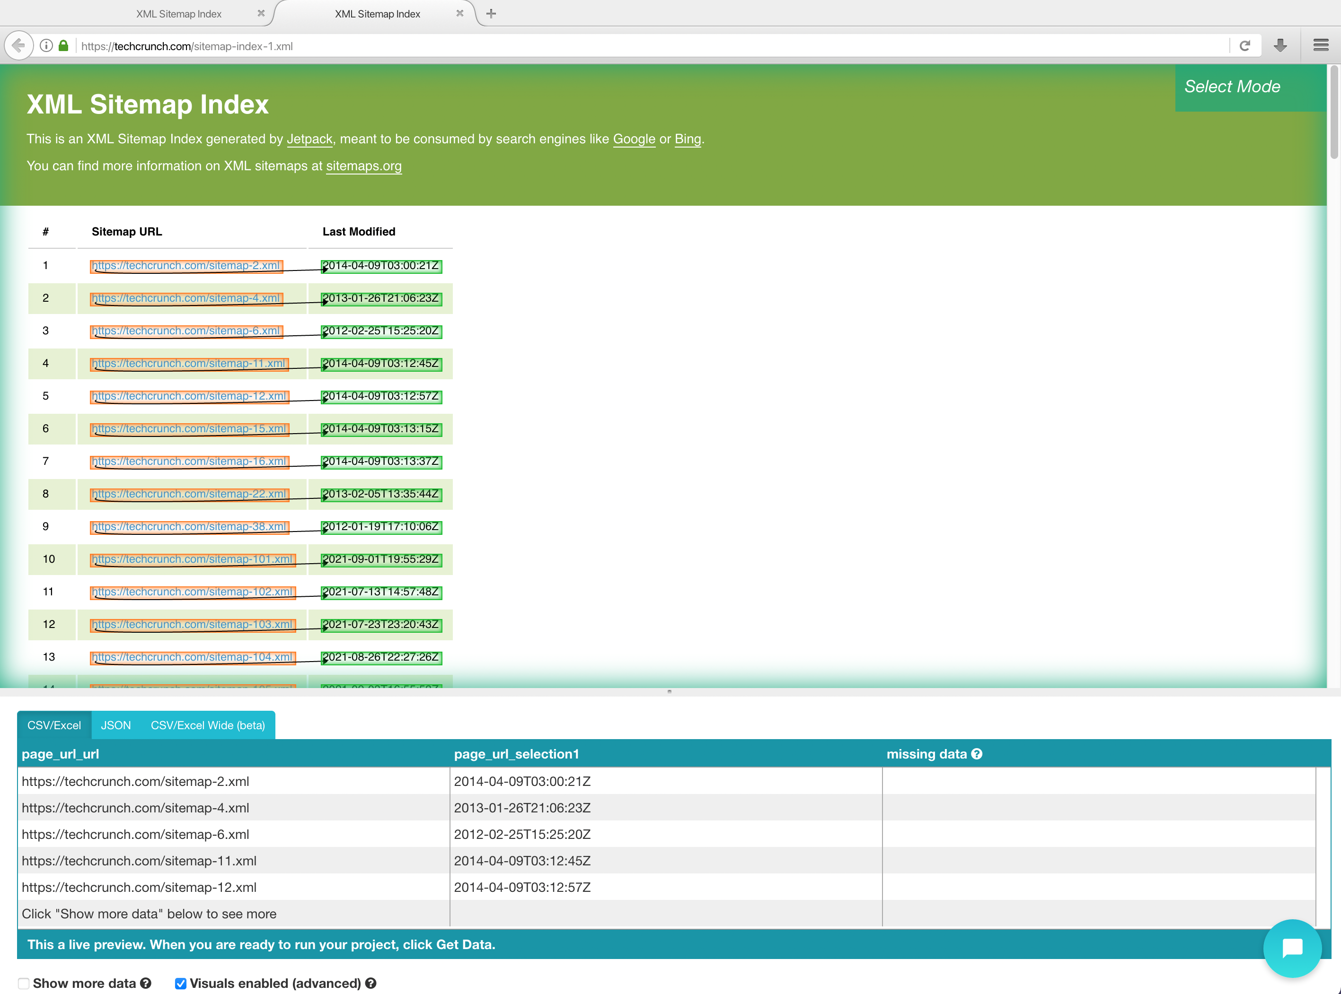Open the Bing link
This screenshot has height=994, width=1341.
click(x=688, y=139)
